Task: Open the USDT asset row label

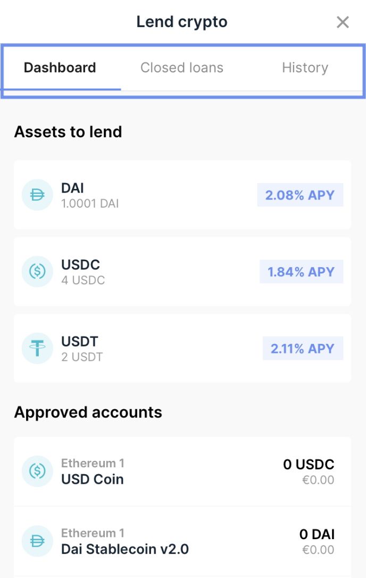Action: click(x=80, y=341)
